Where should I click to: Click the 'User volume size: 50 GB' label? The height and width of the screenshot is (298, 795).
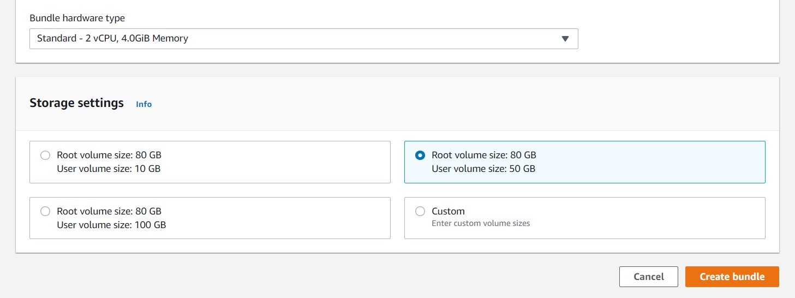[x=483, y=169]
